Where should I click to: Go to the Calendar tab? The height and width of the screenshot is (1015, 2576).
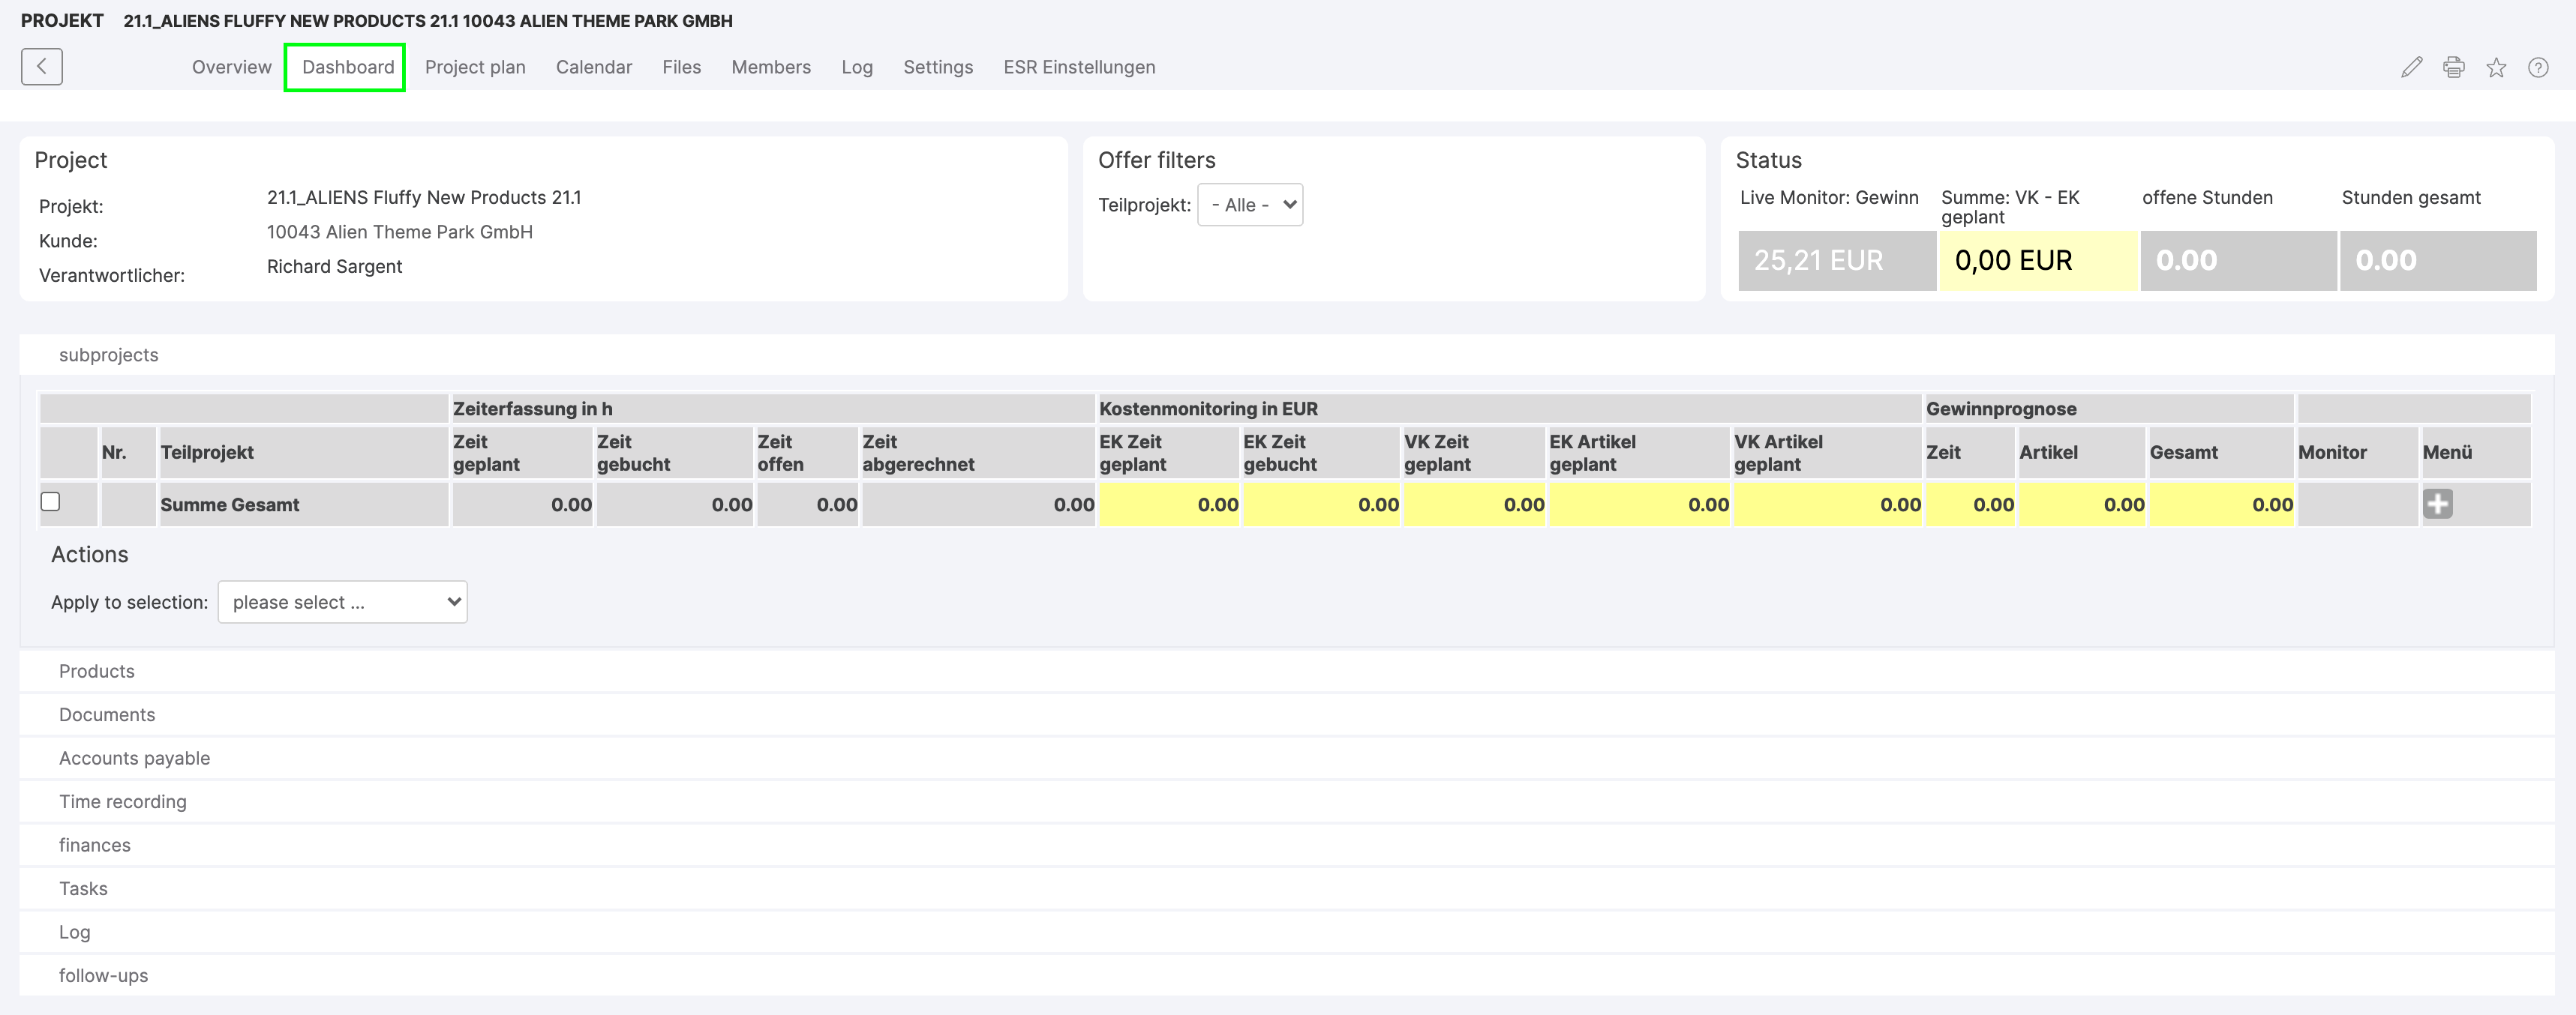[x=594, y=67]
